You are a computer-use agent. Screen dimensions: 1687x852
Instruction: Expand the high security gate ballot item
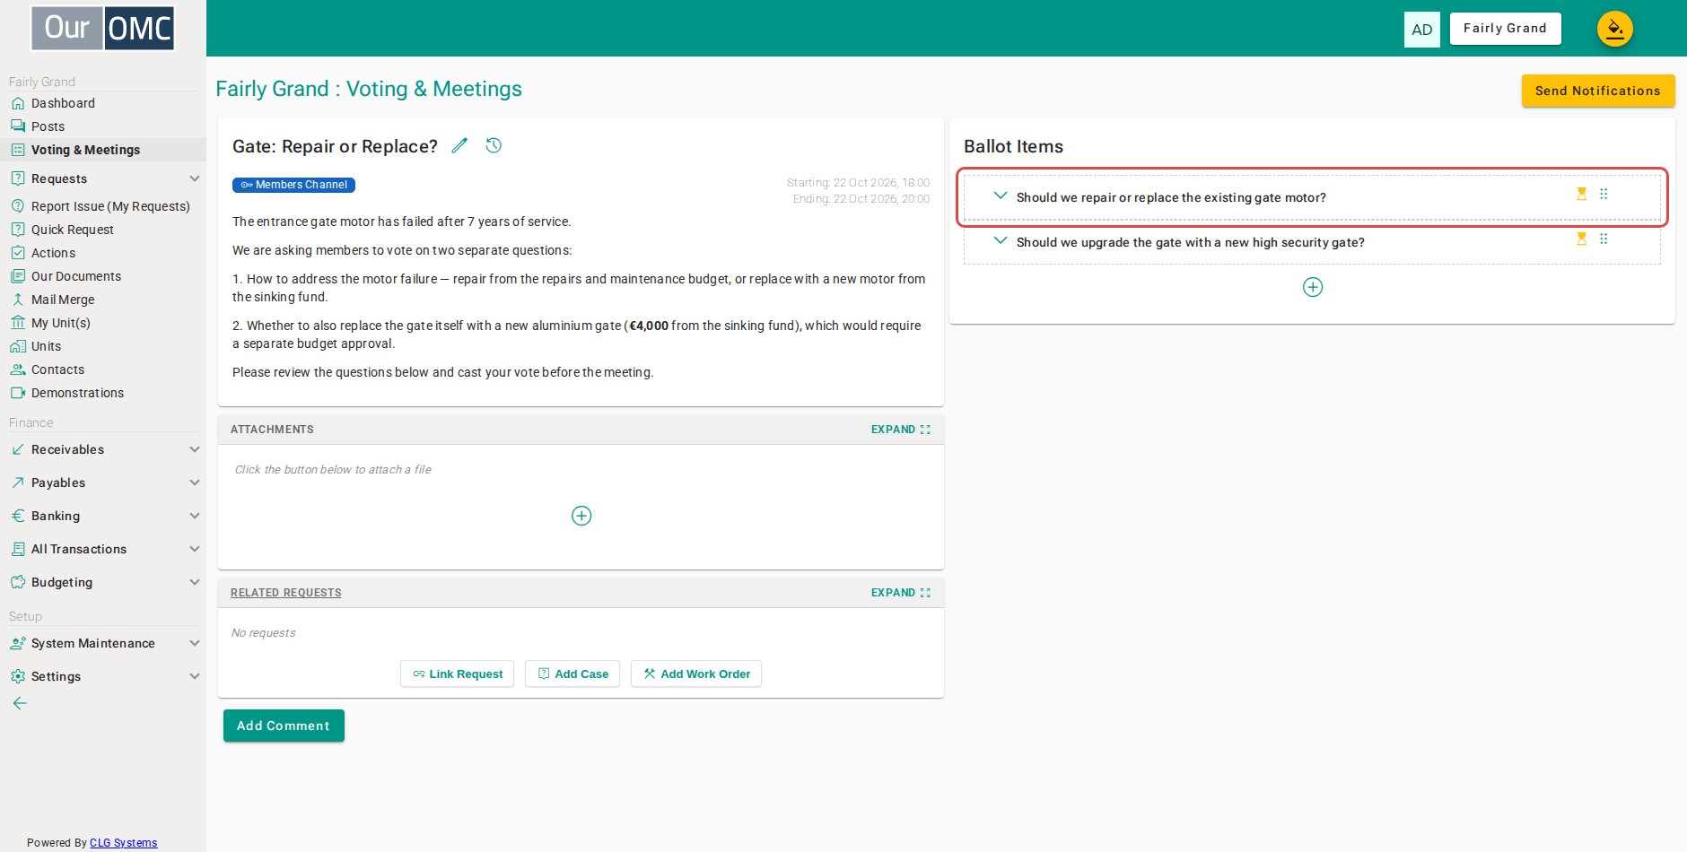pyautogui.click(x=1001, y=240)
